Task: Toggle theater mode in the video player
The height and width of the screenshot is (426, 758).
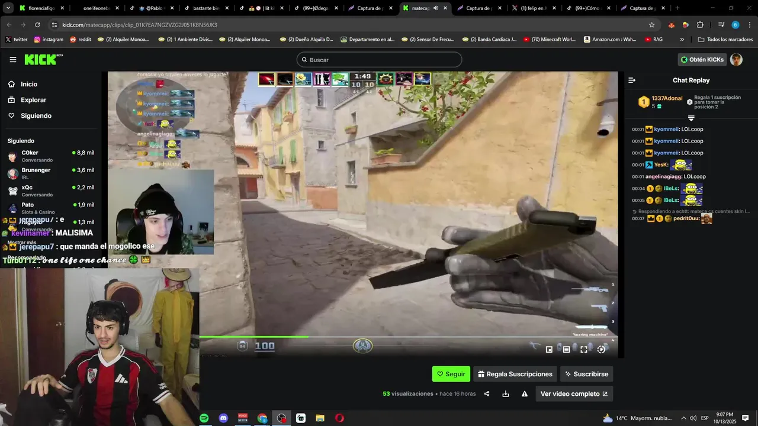Action: click(566, 350)
